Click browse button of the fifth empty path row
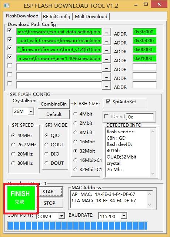This screenshot has width=170, height=237. (x=107, y=68)
